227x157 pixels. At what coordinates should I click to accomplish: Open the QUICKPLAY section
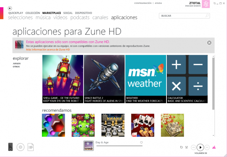pos(16,13)
